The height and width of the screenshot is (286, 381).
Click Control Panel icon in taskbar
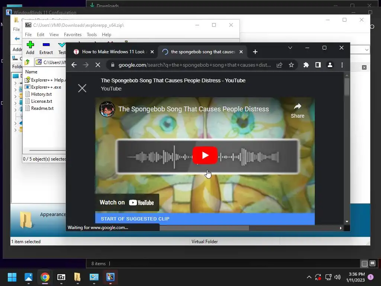point(94,277)
